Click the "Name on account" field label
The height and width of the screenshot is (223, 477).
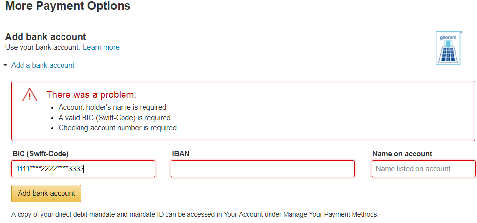click(x=402, y=154)
